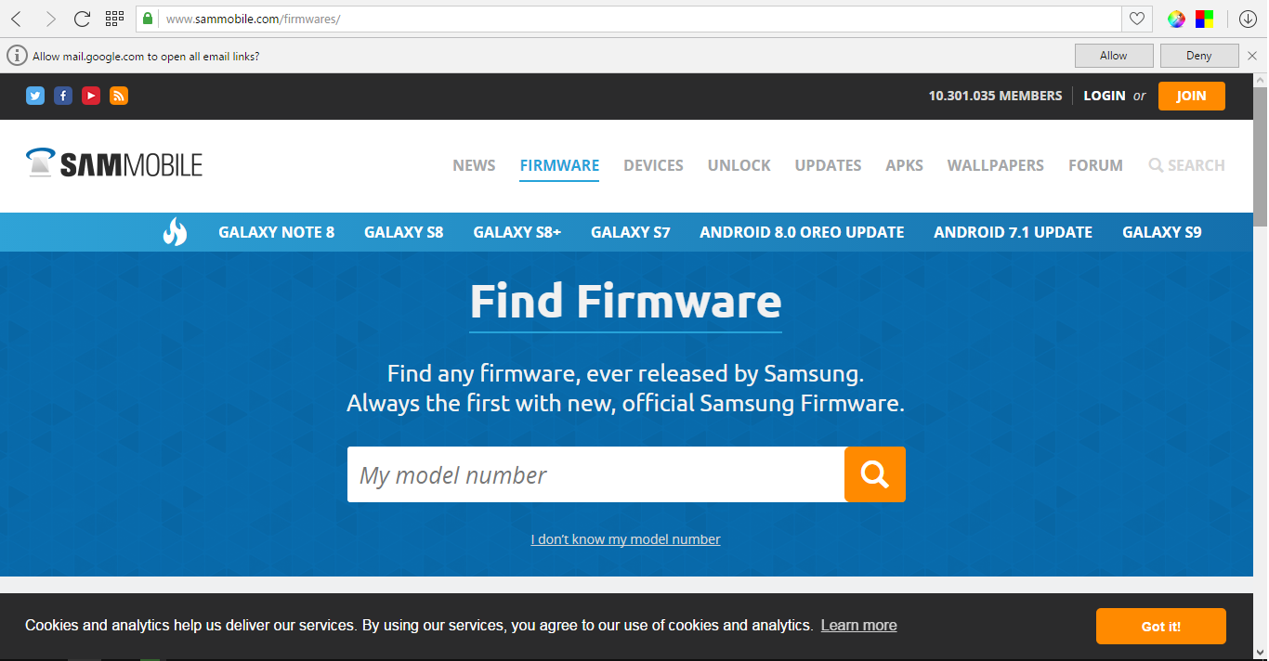Open the APKS menu item
The height and width of the screenshot is (661, 1269).
(x=904, y=165)
